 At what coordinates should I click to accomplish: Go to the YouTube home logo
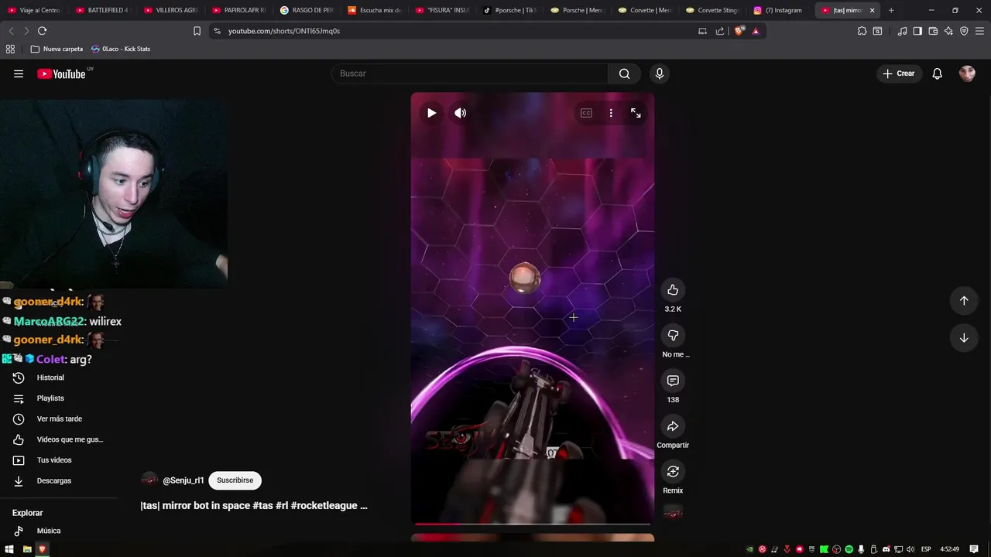(61, 73)
